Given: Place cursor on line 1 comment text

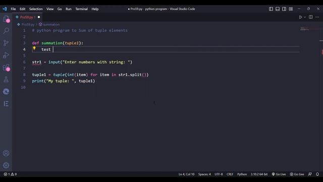Looking at the screenshot, I should (80, 30).
